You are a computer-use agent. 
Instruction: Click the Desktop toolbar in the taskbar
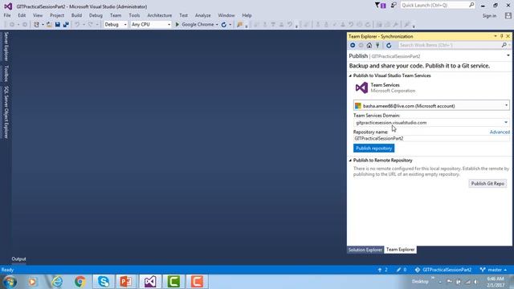point(420,282)
